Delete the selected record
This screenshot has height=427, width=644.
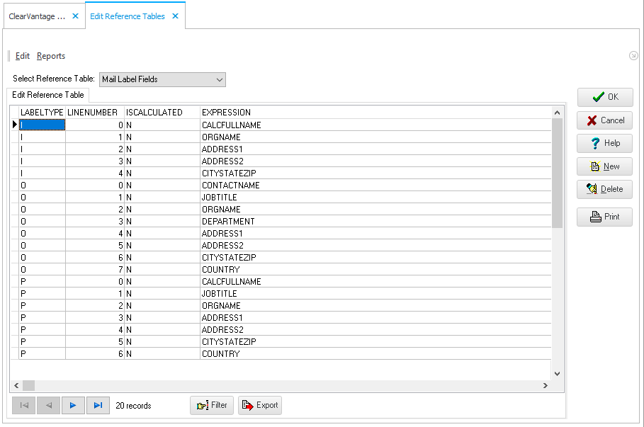605,189
